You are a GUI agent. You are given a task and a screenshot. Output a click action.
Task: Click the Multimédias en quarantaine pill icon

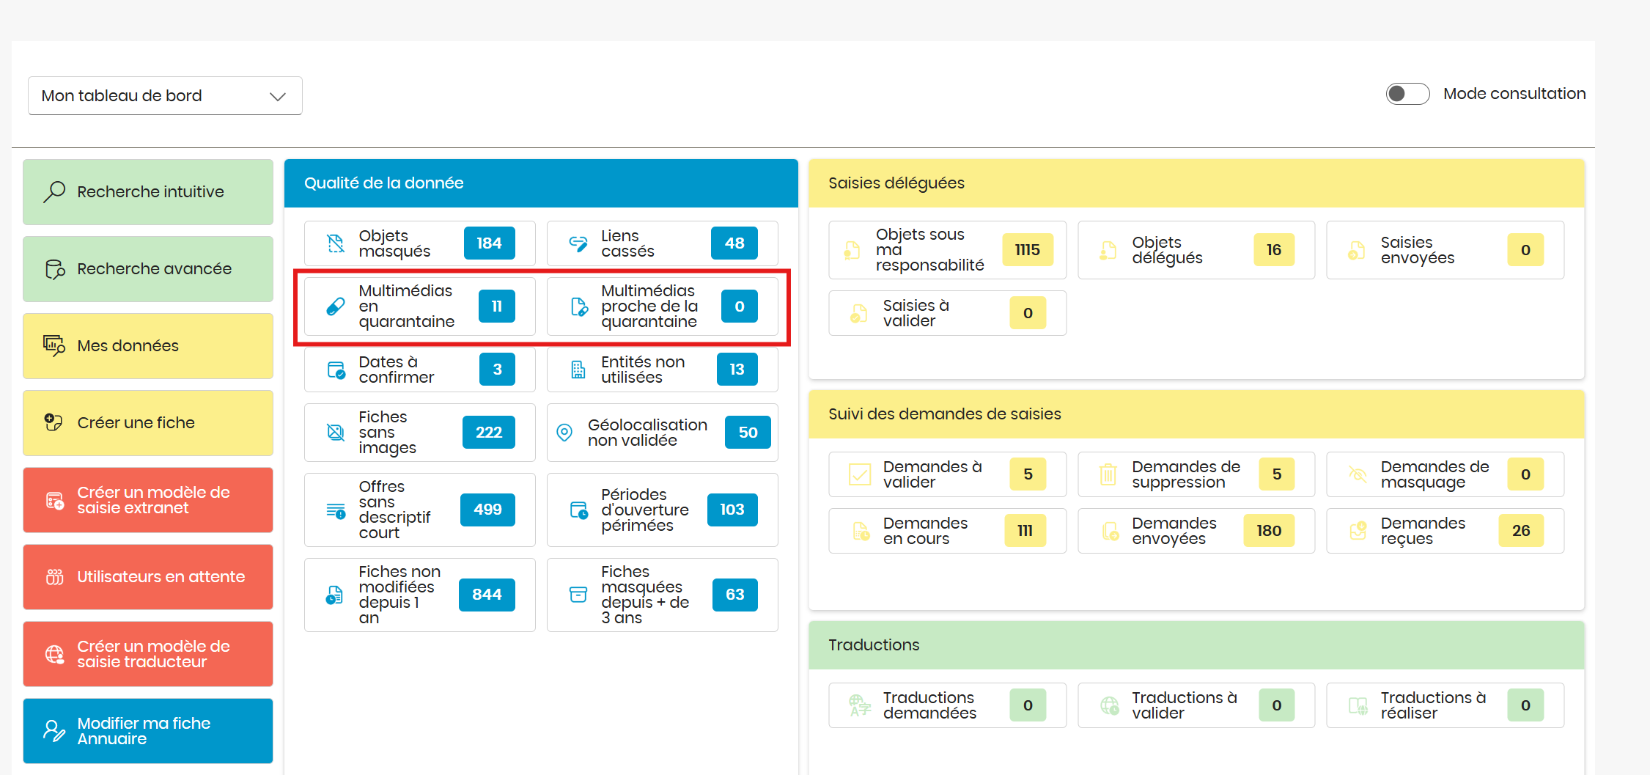(336, 306)
